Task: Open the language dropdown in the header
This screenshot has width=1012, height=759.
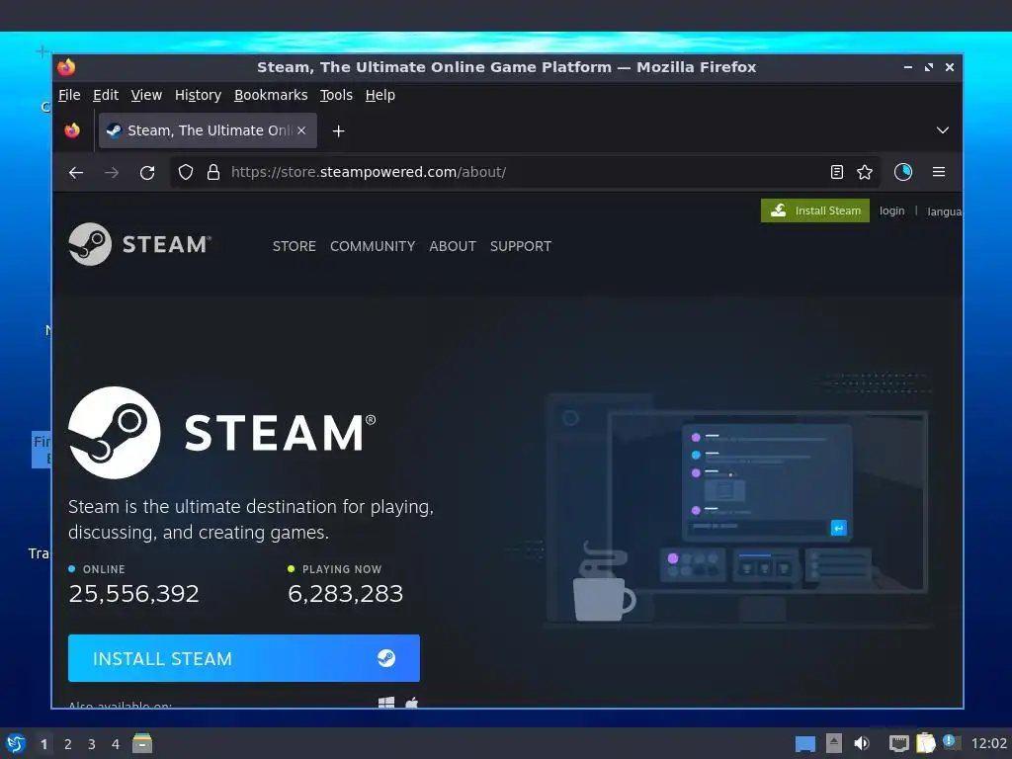Action: 944,211
